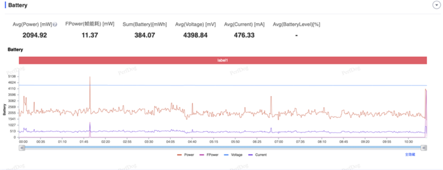Click the Avg(Voltage) [mV] label
Viewport: 443px width, 170px height.
pyautogui.click(x=195, y=25)
